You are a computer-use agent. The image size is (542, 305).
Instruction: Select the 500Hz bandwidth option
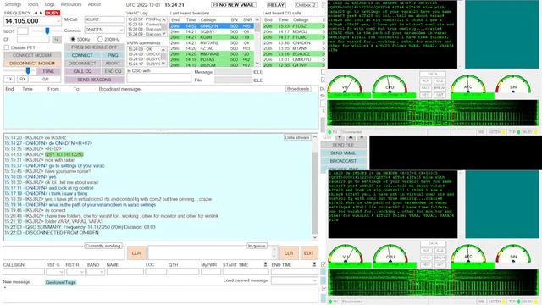73,39
